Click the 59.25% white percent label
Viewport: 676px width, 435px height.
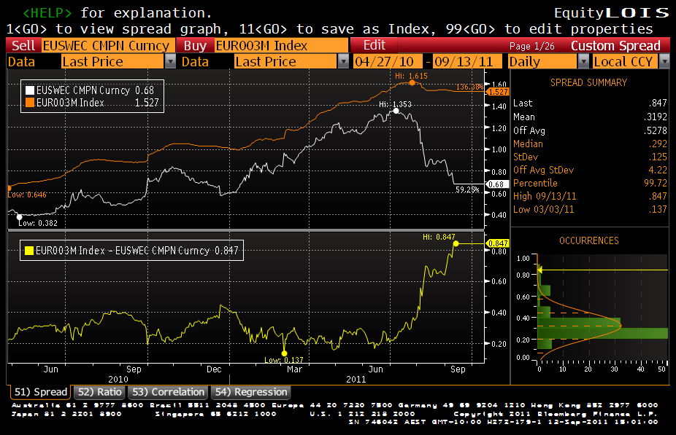pos(467,189)
